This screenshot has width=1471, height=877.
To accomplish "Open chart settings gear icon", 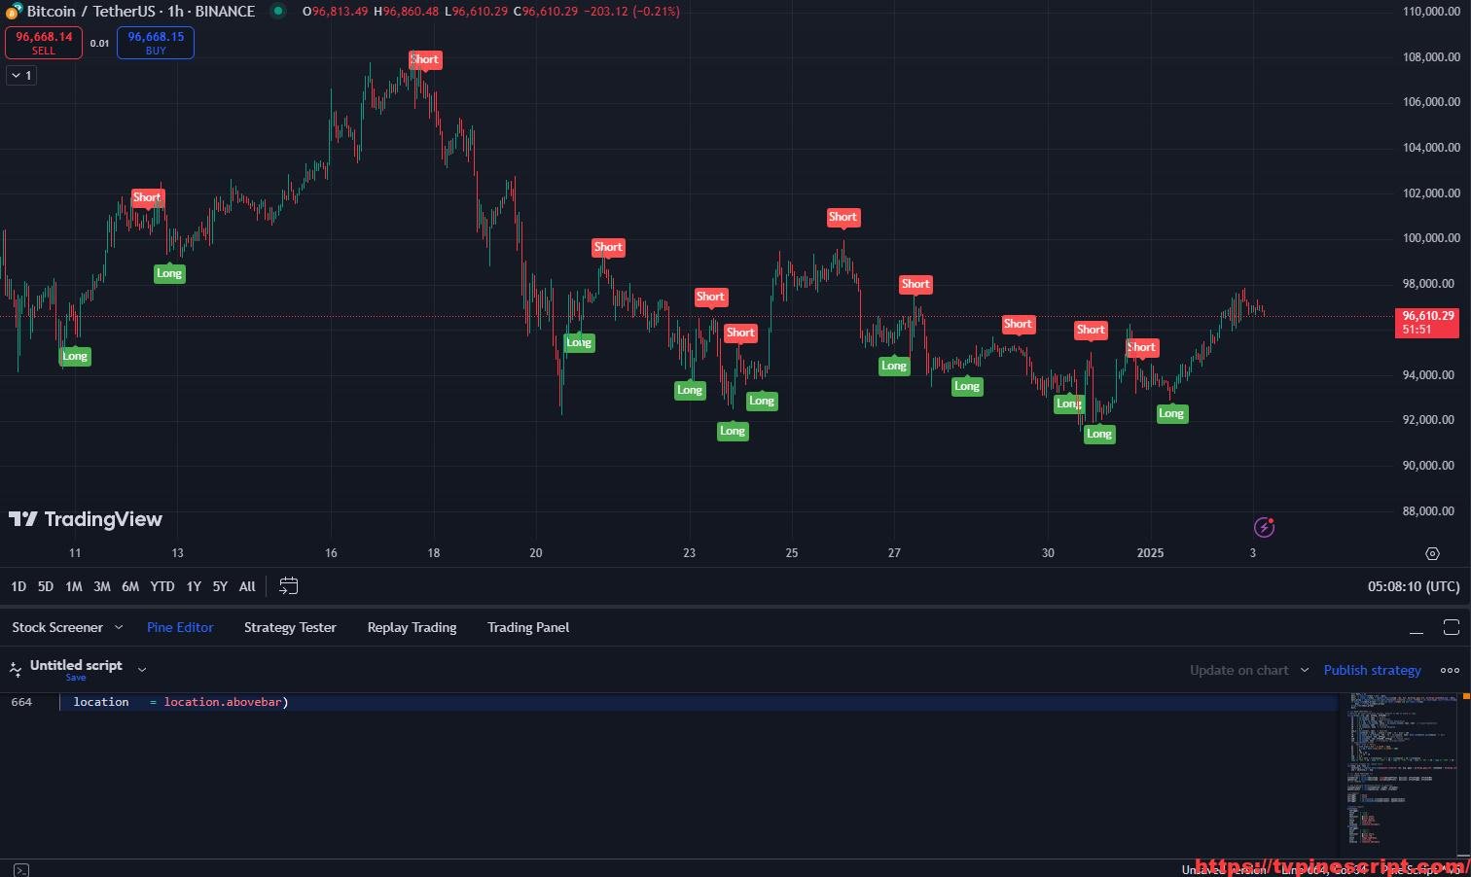I will click(1432, 553).
